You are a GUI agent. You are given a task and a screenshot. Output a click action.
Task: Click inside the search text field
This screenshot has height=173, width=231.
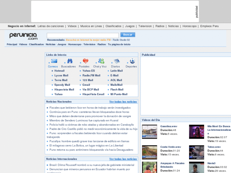[x=83, y=35]
